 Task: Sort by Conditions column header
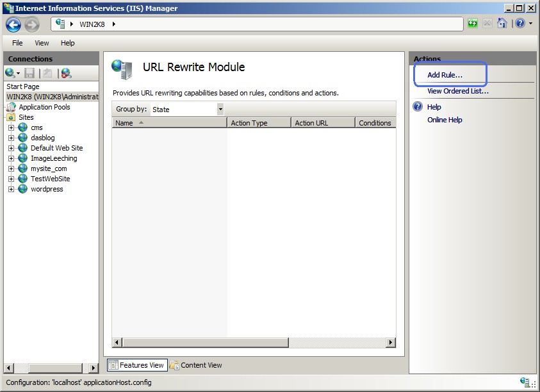tap(375, 122)
